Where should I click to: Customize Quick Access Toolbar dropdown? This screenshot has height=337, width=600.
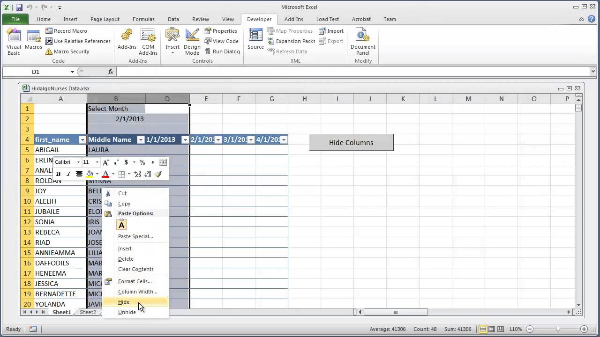pyautogui.click(x=60, y=8)
